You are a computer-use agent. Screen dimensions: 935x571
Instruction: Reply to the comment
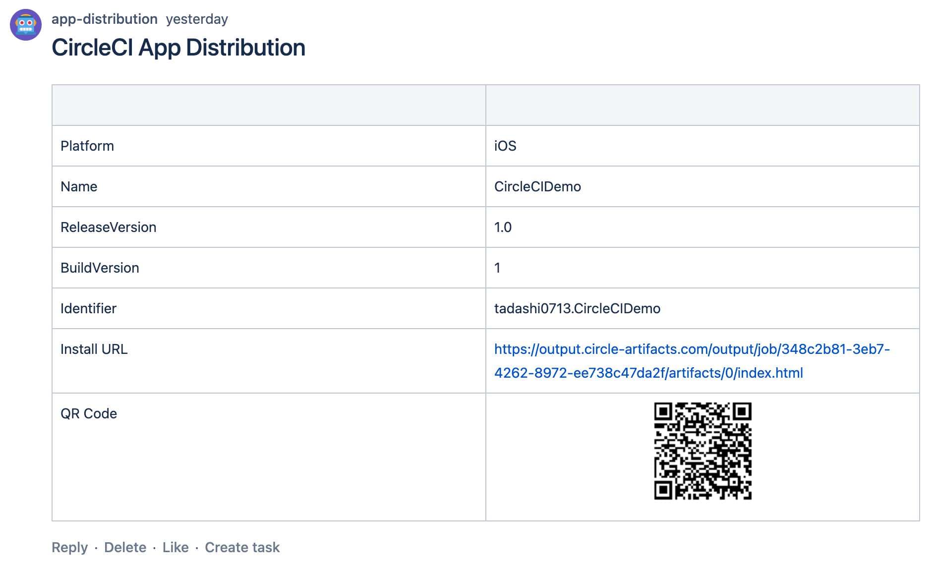click(x=69, y=547)
